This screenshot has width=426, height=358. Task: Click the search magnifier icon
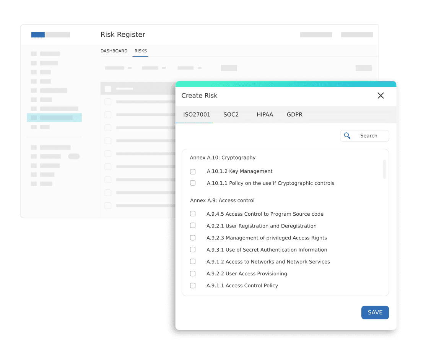(x=347, y=136)
